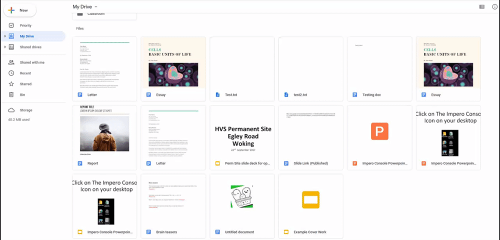Click the Docs icon beside Testing doc
The height and width of the screenshot is (240, 500).
pyautogui.click(x=354, y=95)
